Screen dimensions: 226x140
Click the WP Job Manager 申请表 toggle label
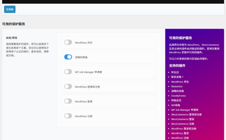tap(88, 72)
